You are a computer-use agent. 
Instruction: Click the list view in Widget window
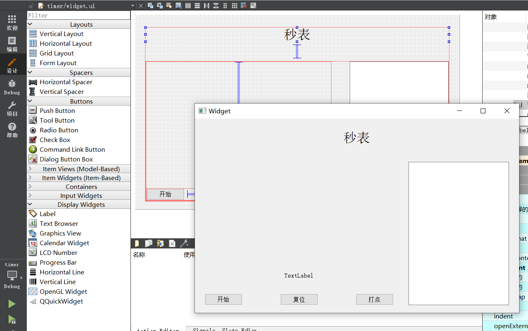459,233
